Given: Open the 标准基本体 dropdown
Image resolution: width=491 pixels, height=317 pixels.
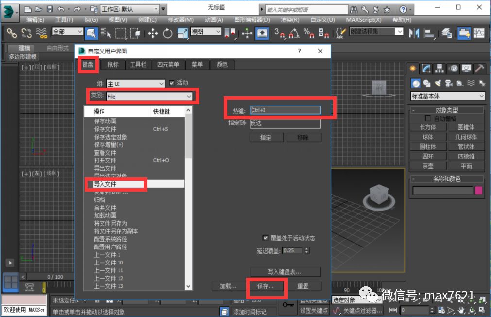Looking at the screenshot, I should tap(447, 96).
